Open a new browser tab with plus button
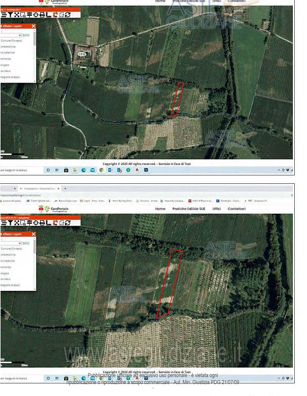The height and width of the screenshot is (396, 307). pyautogui.click(x=65, y=189)
